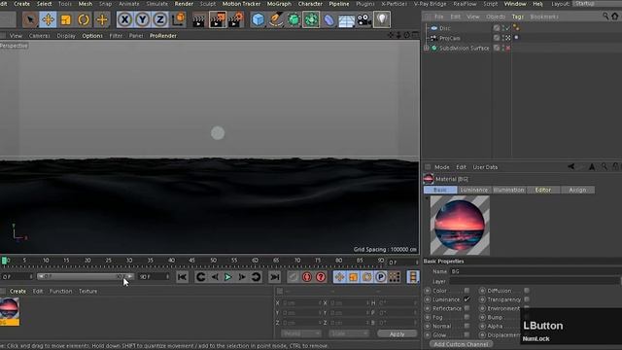Enable the Transparency channel checkbox
The image size is (622, 350).
click(x=527, y=299)
